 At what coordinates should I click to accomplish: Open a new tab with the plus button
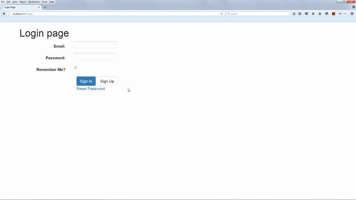point(45,7)
